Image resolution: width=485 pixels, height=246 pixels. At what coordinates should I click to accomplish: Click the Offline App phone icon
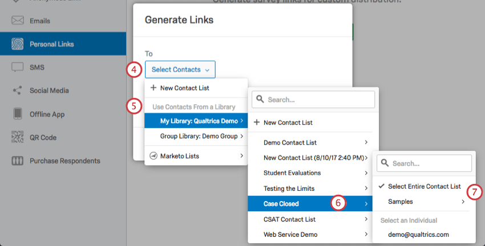[x=18, y=114]
